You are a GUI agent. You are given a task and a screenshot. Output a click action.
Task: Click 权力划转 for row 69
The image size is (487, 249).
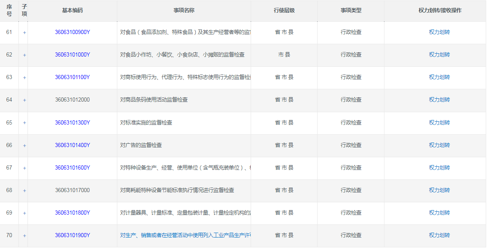pyautogui.click(x=439, y=213)
